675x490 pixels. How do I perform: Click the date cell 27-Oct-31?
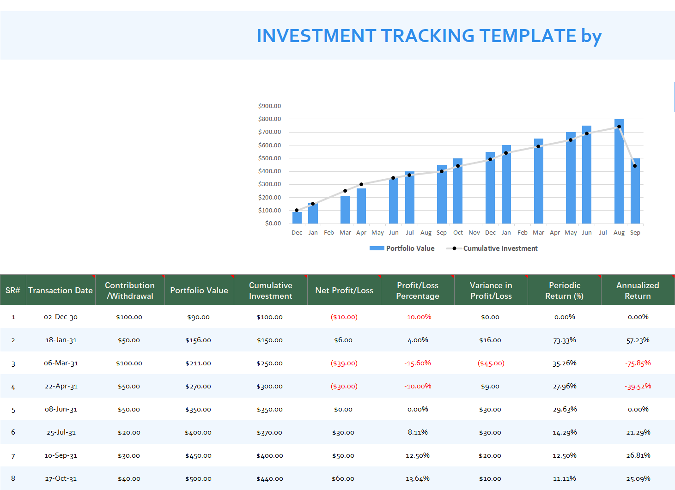point(61,478)
